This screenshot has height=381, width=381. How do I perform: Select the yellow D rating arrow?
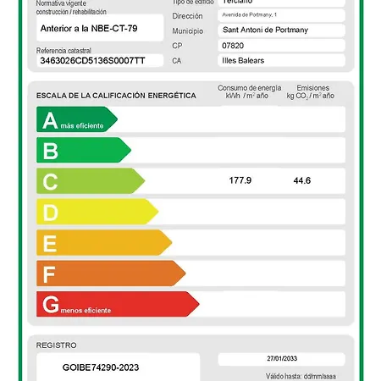(x=97, y=212)
